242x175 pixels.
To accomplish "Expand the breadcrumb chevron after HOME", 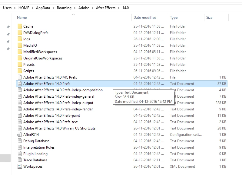I will tap(33, 8).
